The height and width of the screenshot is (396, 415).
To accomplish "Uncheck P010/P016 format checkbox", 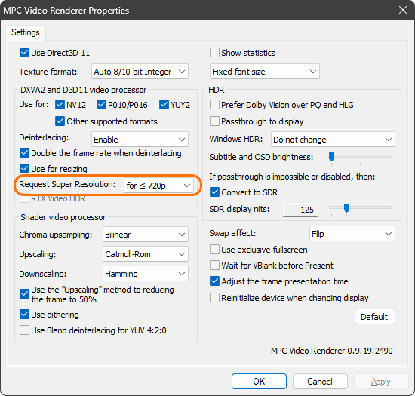I will (101, 105).
